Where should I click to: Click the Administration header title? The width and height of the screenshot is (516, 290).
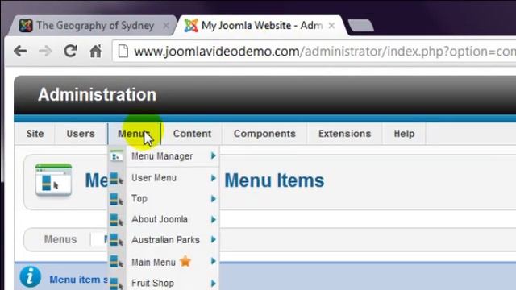pyautogui.click(x=97, y=95)
